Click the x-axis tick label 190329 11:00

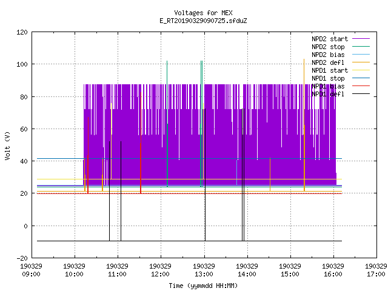[x=117, y=270]
